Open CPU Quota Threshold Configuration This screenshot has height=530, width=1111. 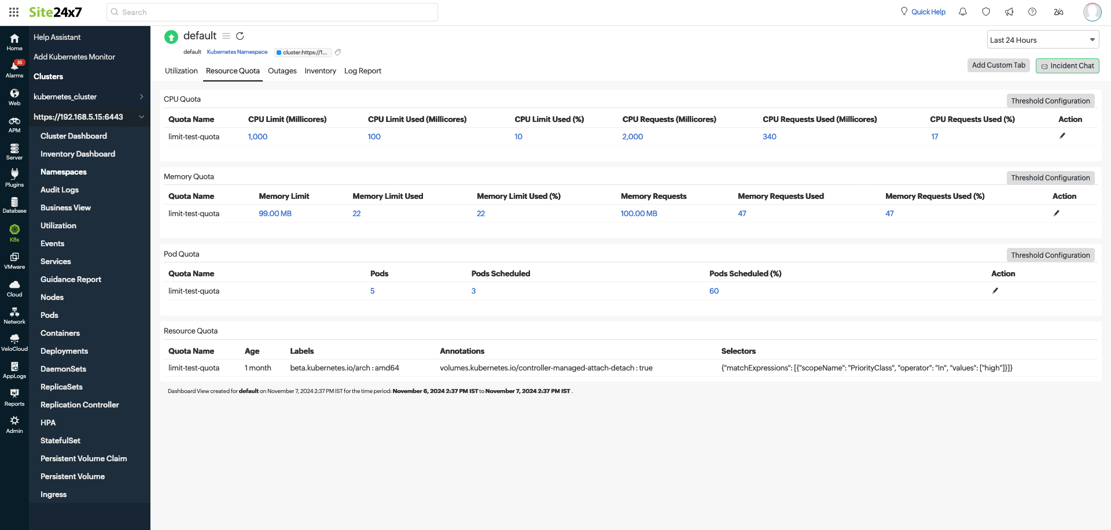pyautogui.click(x=1050, y=101)
